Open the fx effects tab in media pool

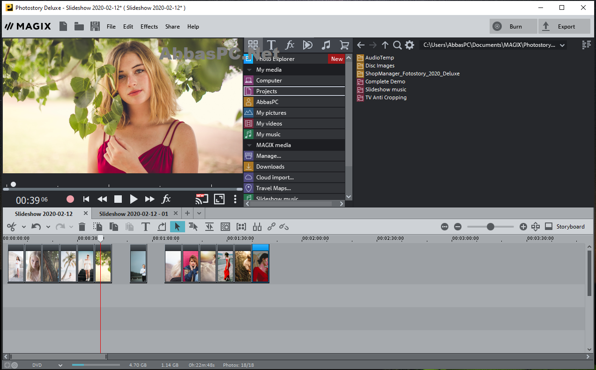click(290, 45)
